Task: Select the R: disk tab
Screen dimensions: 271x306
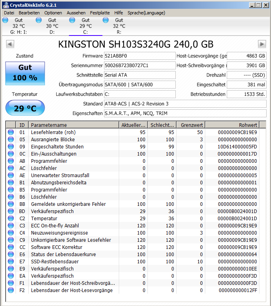Action: point(119,26)
